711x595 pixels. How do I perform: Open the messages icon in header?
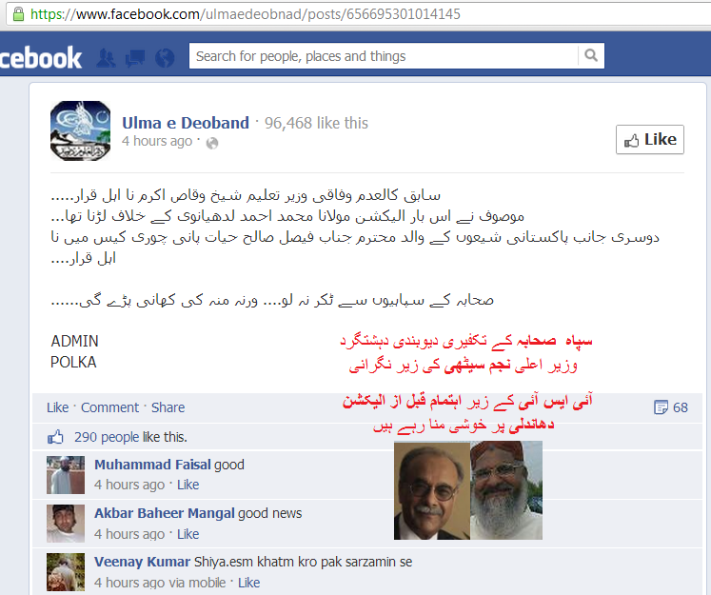pyautogui.click(x=135, y=58)
